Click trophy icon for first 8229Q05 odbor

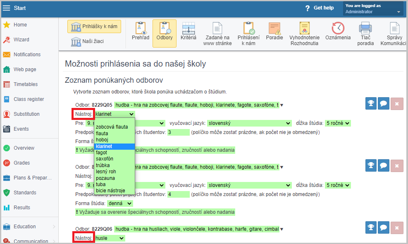click(x=371, y=104)
